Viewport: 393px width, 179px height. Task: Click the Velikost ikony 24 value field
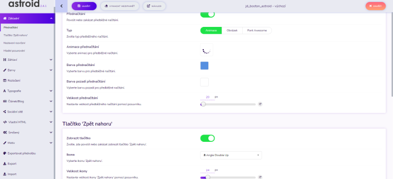207,170
